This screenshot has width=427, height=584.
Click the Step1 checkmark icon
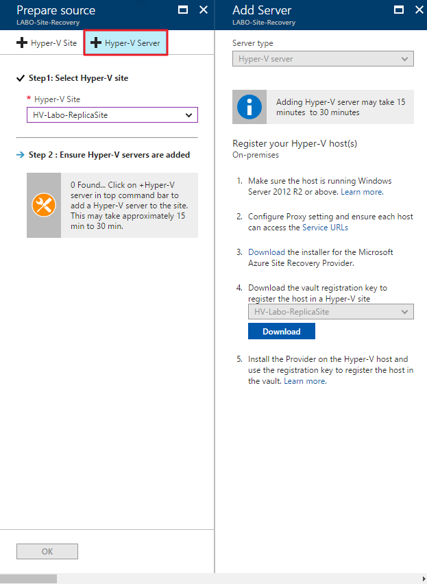(20, 78)
